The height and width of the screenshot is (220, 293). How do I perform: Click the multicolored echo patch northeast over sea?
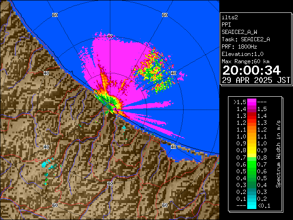tap(154, 70)
